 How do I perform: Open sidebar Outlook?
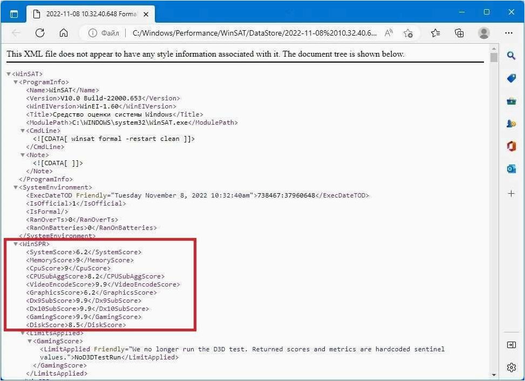[x=511, y=169]
